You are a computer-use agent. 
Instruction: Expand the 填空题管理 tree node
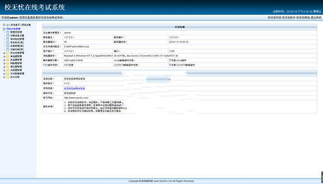tap(4, 67)
